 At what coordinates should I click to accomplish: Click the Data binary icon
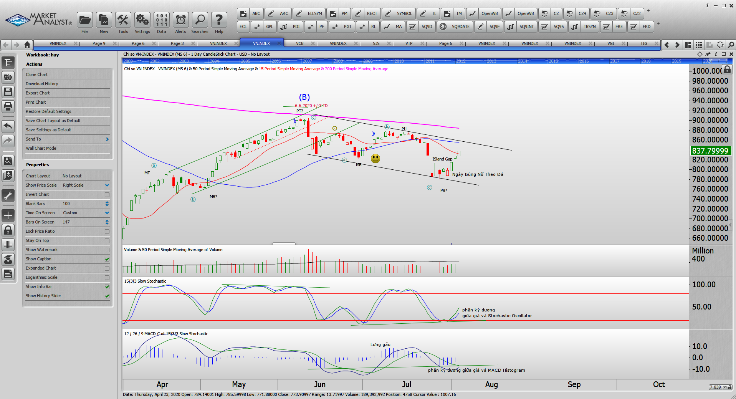tap(162, 20)
